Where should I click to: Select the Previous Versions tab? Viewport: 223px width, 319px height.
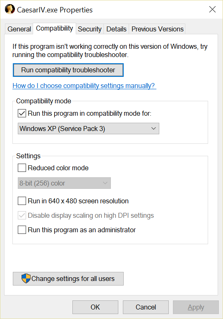(157, 29)
